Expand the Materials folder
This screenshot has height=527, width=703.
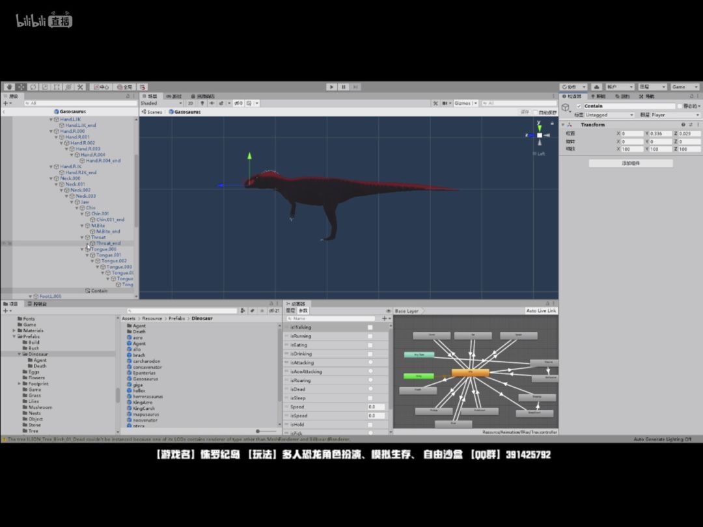pos(14,331)
